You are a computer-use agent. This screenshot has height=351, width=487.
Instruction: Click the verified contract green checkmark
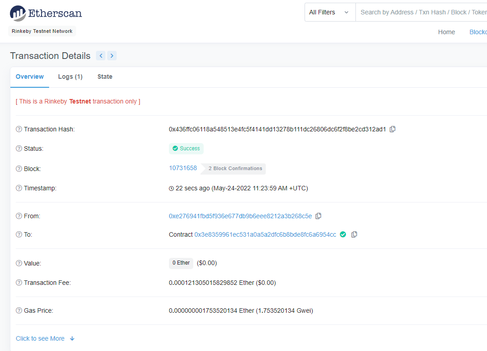(x=343, y=234)
